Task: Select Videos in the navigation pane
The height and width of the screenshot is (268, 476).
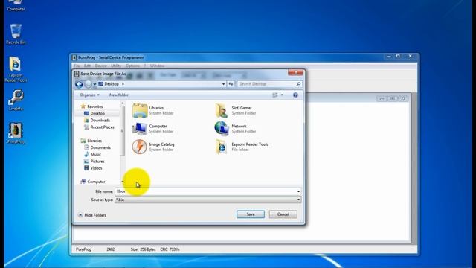Action: pyautogui.click(x=96, y=168)
